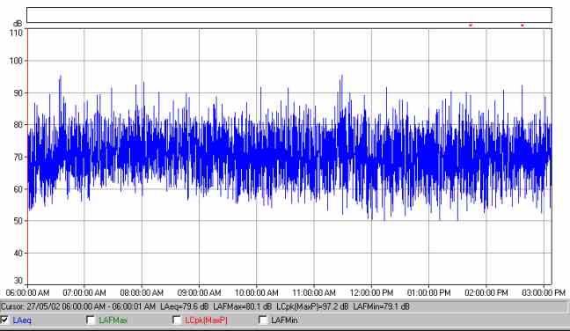Viewport: 570px width, 331px height.
Task: Select the second red marker near 02:40 PM
Action: click(x=522, y=26)
